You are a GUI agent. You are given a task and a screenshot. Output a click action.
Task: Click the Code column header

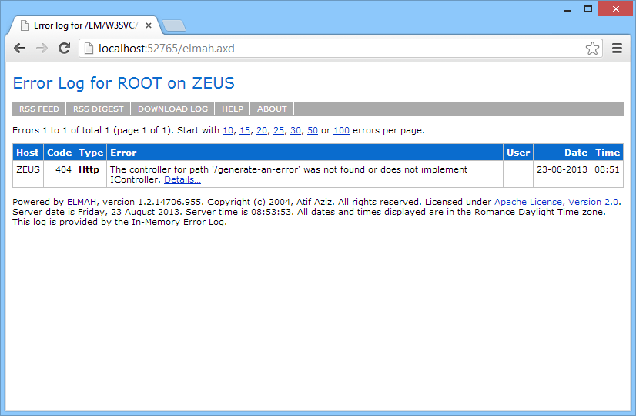[x=59, y=153]
